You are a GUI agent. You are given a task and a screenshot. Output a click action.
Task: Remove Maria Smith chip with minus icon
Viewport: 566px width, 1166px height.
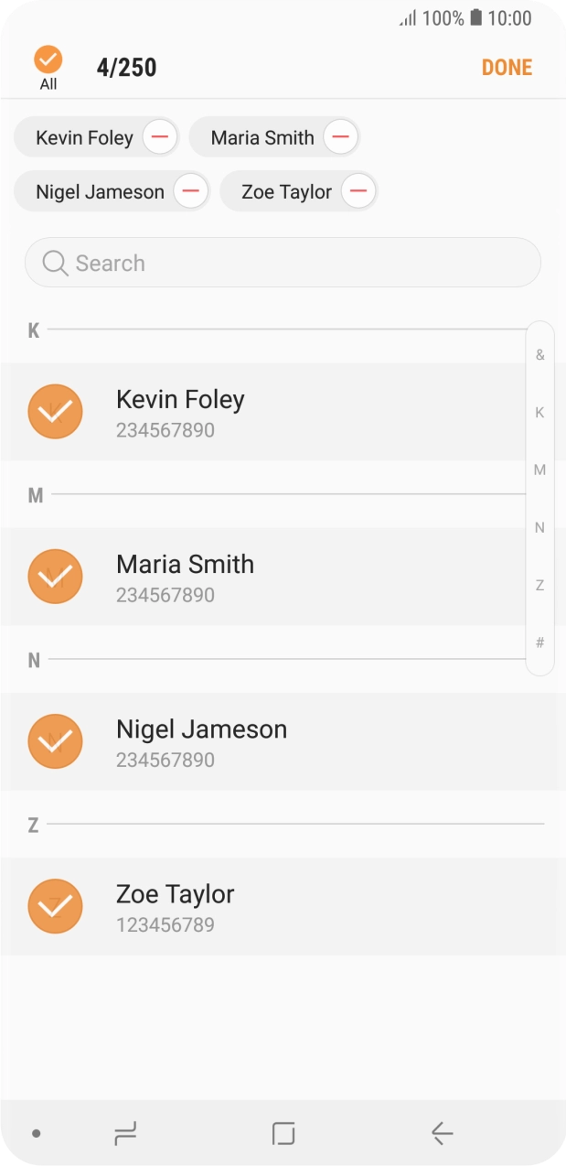coord(339,138)
